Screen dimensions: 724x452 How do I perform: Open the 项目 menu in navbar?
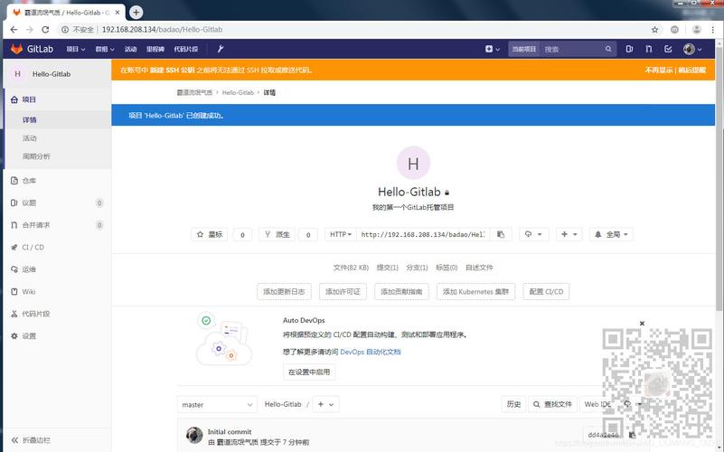point(76,49)
